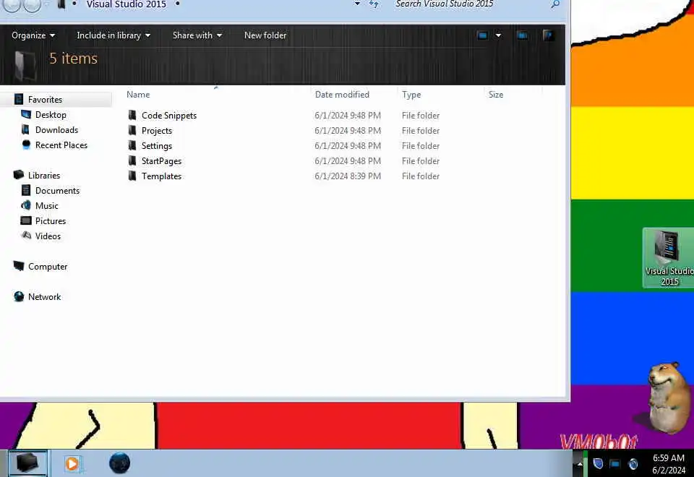Open Visual Studio 2015 desktop shortcut
This screenshot has width=694, height=477.
coord(668,257)
